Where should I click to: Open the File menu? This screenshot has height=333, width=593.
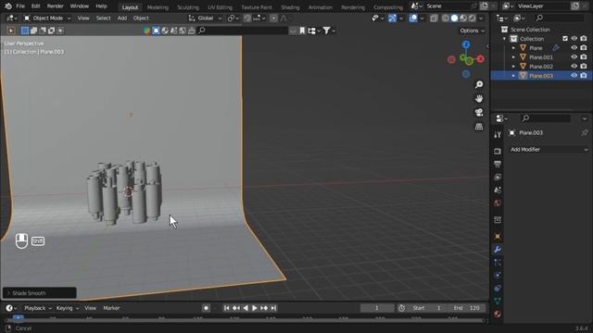pyautogui.click(x=20, y=6)
